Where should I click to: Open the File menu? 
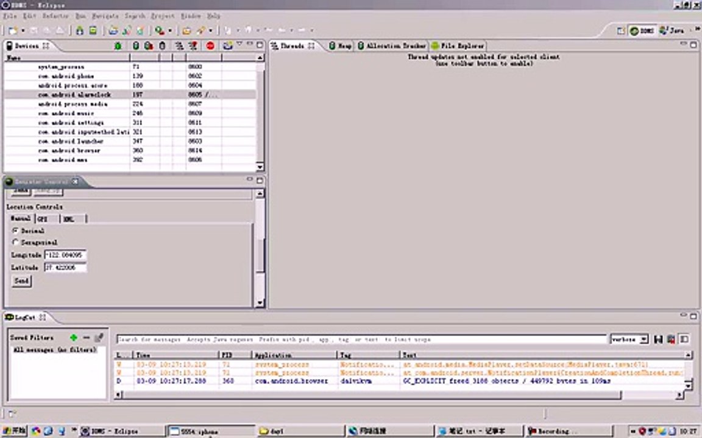coord(10,16)
